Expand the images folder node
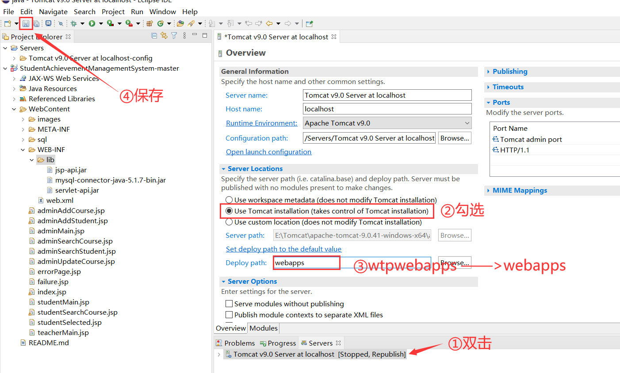Viewport: 620px width, 373px height. [23, 119]
